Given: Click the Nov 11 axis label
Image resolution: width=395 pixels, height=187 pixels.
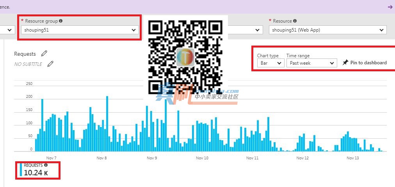Looking at the screenshot, I should tap(252, 158).
